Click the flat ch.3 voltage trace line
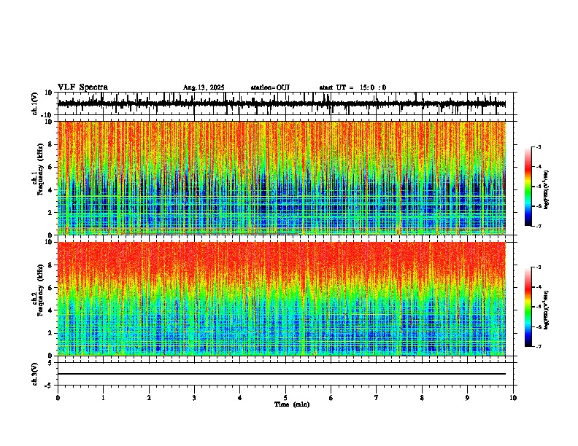The image size is (578, 446). point(282,374)
